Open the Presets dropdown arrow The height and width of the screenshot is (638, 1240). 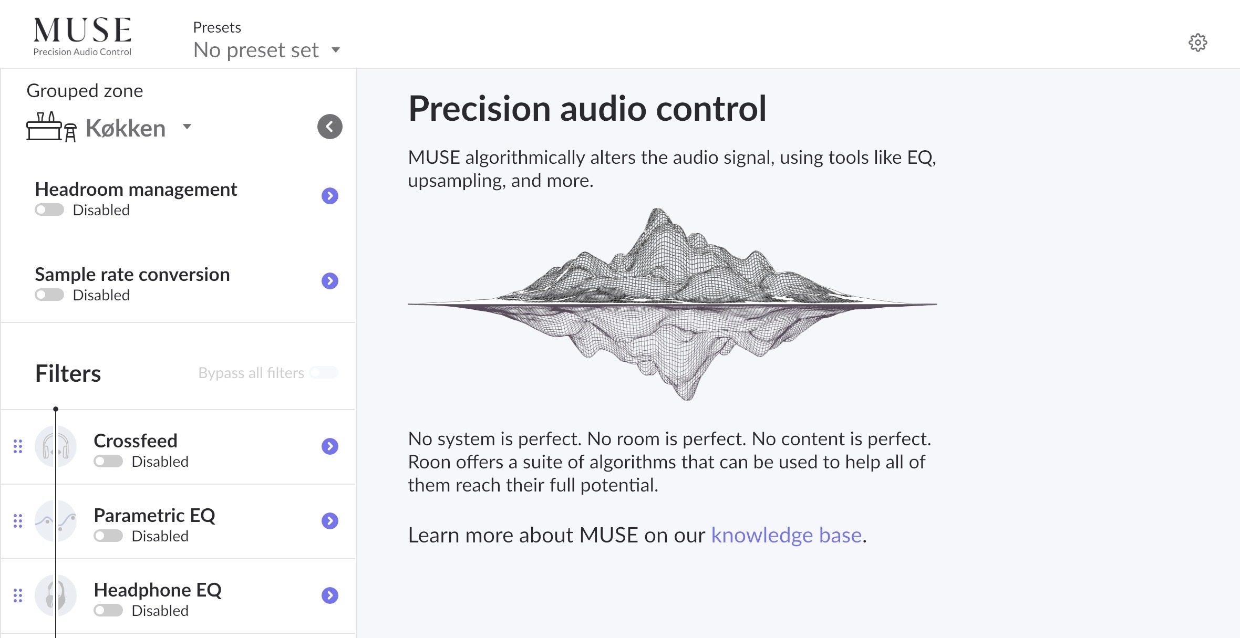coord(336,50)
